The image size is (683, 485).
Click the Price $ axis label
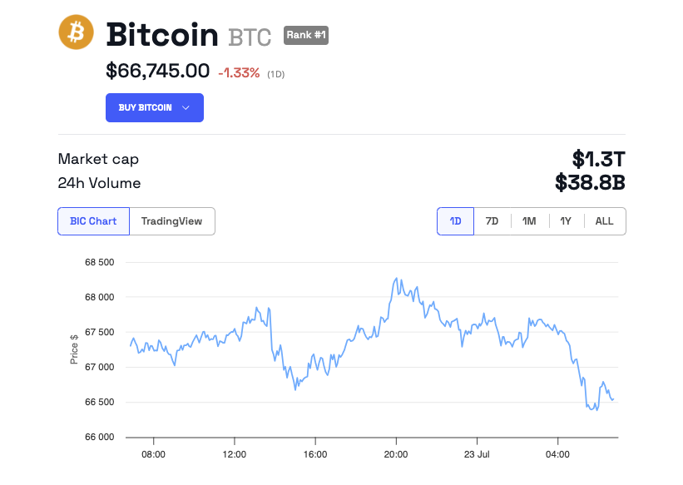click(x=75, y=349)
